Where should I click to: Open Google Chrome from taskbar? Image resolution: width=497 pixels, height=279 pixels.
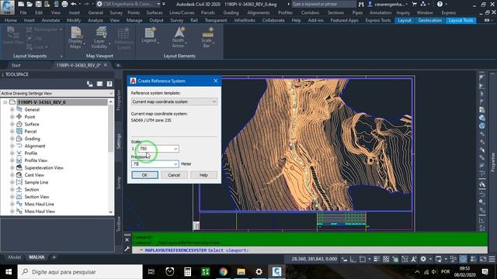(x=224, y=272)
